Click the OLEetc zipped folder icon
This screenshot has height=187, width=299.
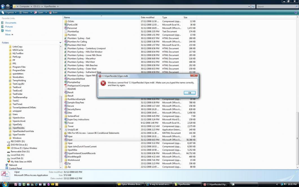coord(66,21)
